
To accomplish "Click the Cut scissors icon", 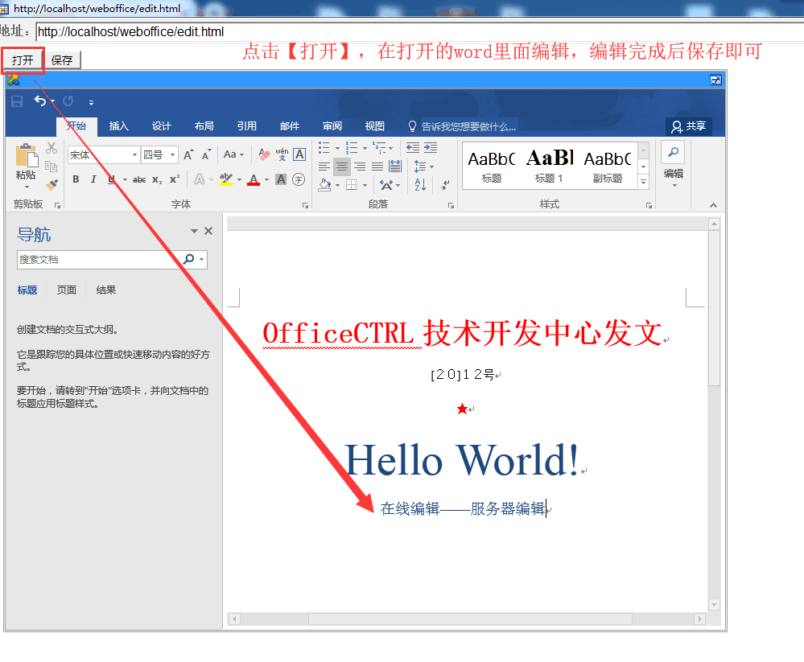I will (52, 148).
